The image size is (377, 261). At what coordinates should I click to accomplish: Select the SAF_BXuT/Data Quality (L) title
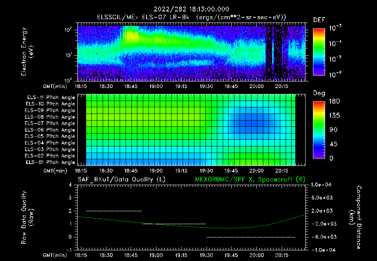pos(121,180)
